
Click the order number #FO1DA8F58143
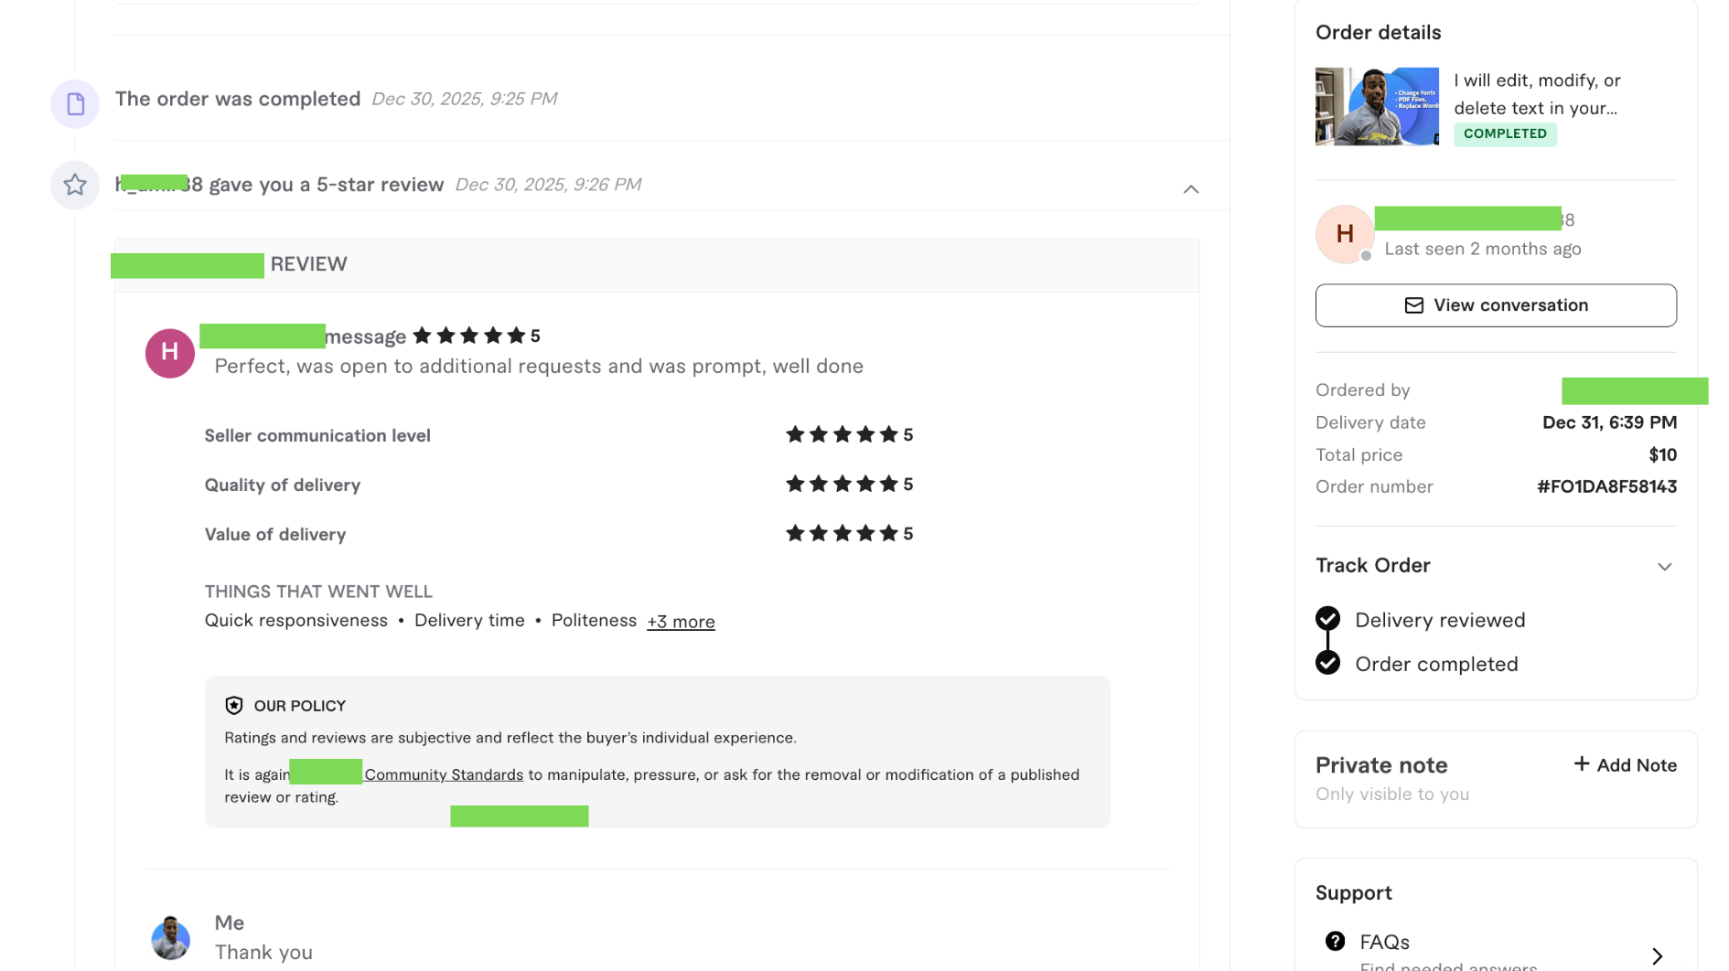click(1606, 487)
